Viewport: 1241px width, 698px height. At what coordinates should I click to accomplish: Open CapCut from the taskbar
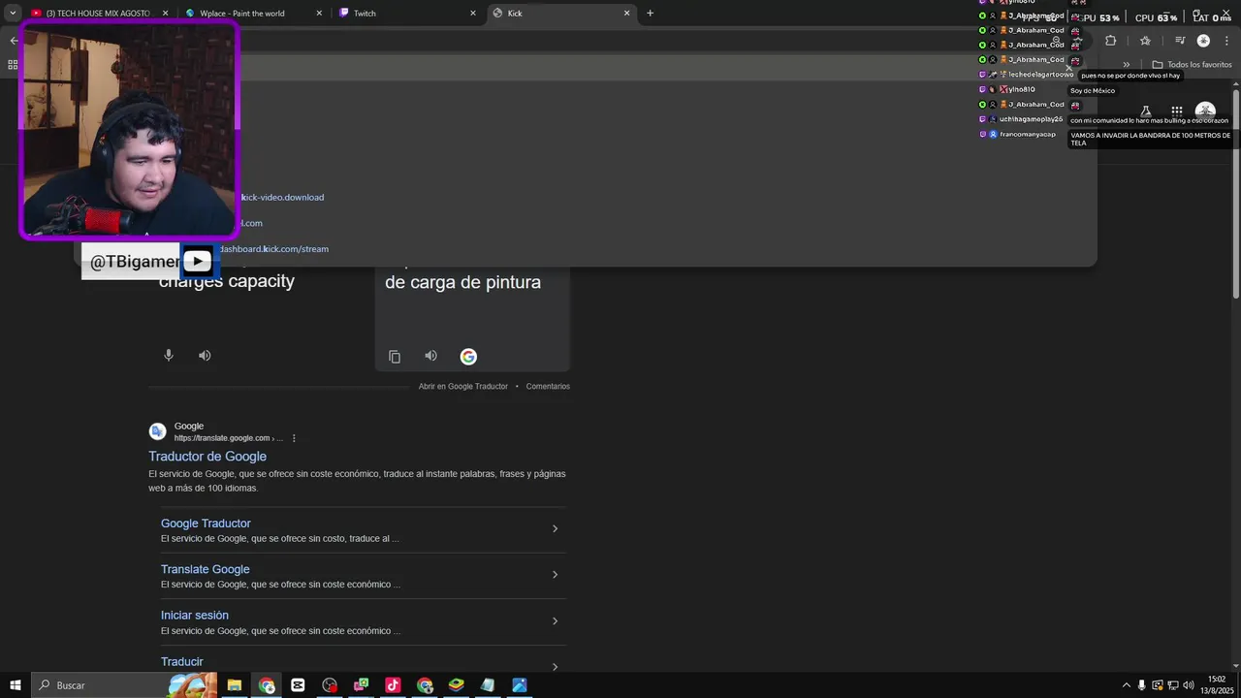298,685
